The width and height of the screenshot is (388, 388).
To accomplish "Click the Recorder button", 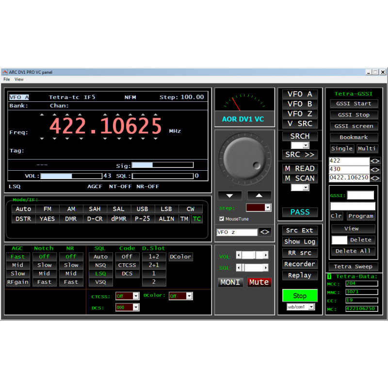I will pos(300,264).
